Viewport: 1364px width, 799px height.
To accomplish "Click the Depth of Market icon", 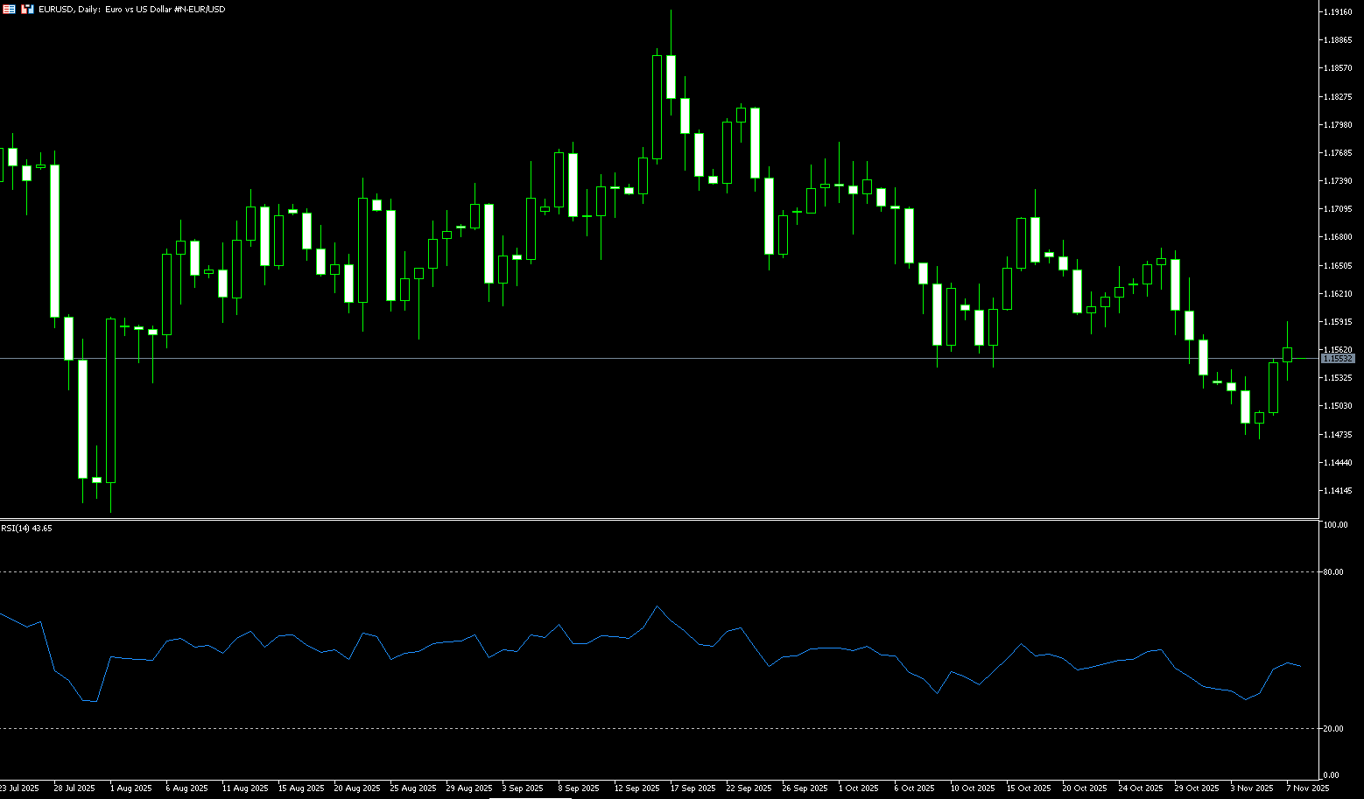I will [9, 9].
